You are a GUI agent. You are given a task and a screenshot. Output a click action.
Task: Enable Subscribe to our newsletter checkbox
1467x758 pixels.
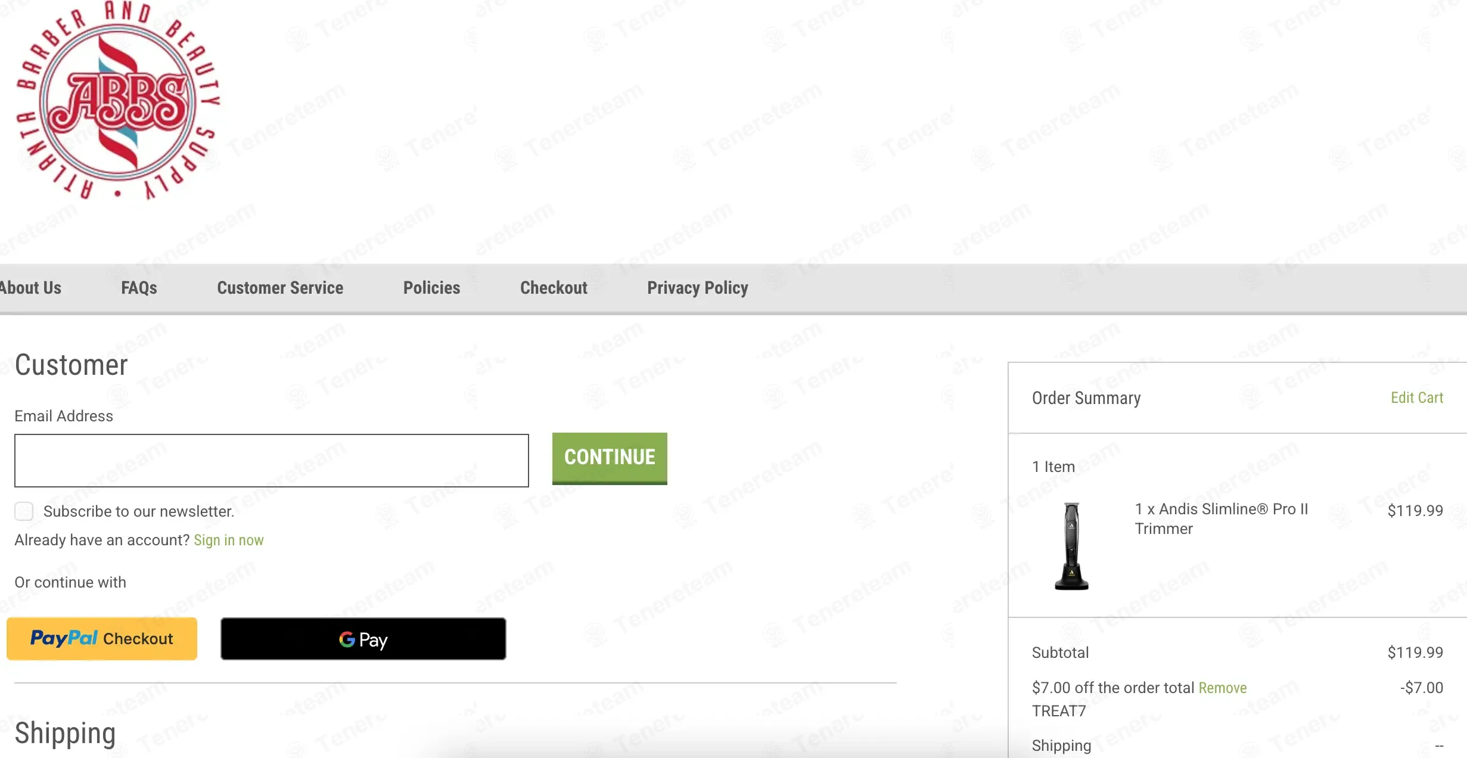coord(24,511)
